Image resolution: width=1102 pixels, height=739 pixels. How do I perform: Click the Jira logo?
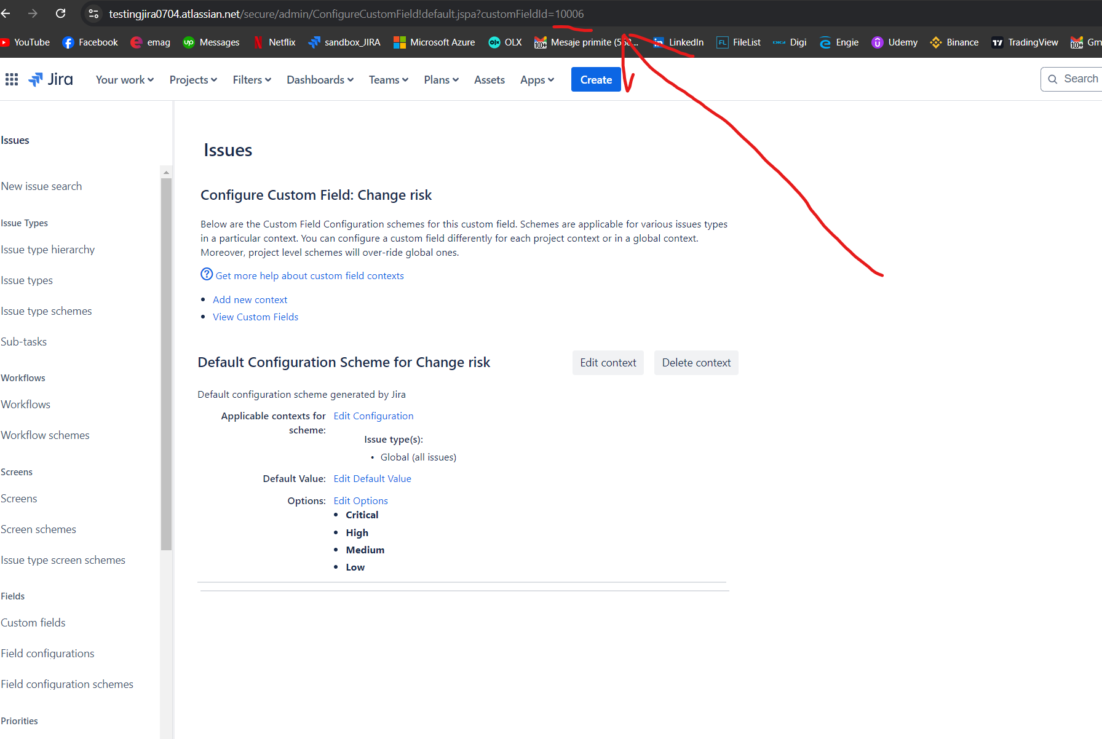[x=51, y=79]
